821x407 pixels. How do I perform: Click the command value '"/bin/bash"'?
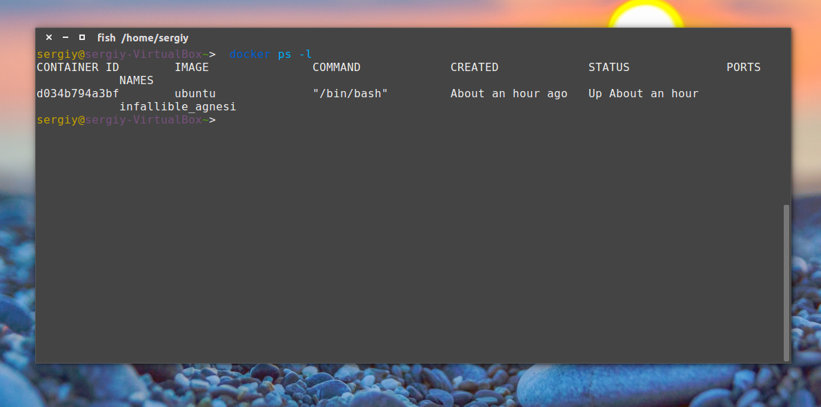tap(350, 93)
